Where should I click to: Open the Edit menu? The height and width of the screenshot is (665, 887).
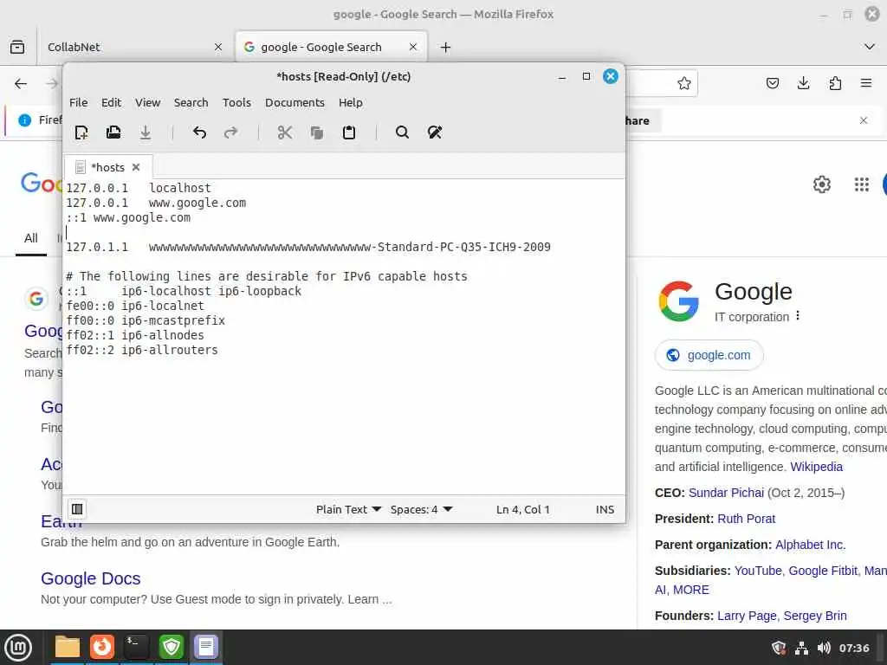(x=111, y=102)
